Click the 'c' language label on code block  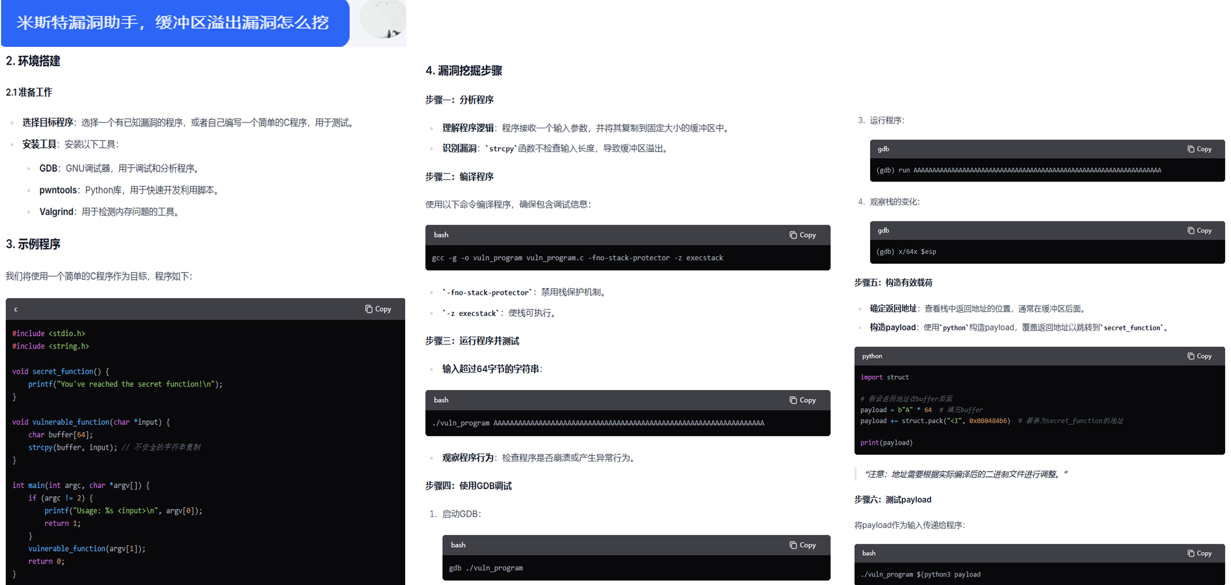16,309
